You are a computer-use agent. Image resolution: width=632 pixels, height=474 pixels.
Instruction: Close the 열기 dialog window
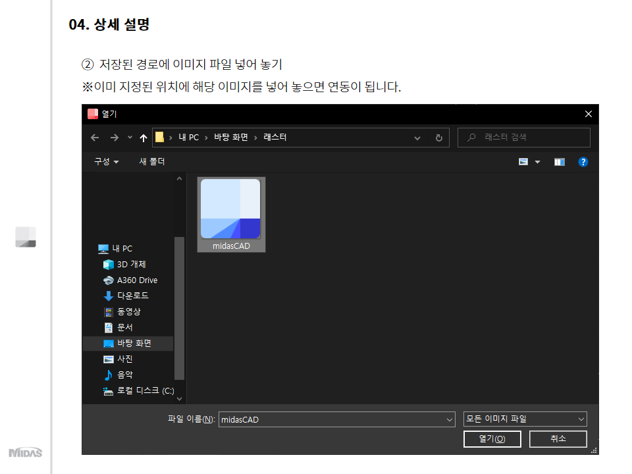589,114
